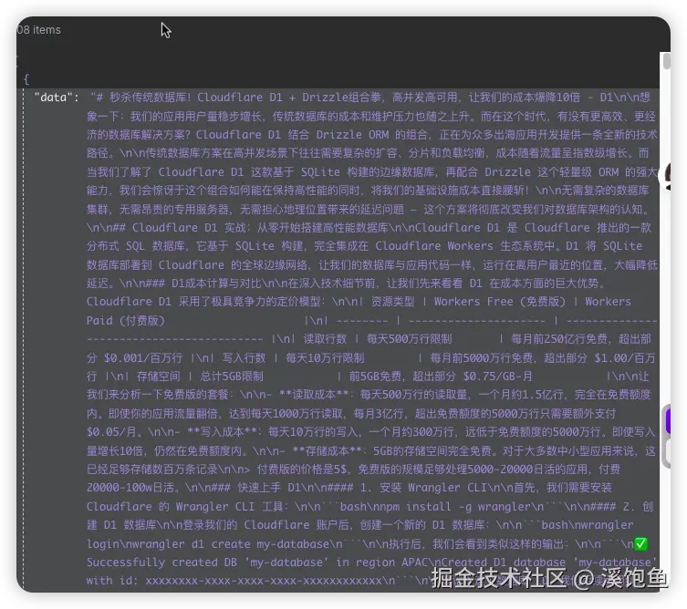Click the text "20000-100w日活"
The height and width of the screenshot is (609, 687).
(133, 488)
